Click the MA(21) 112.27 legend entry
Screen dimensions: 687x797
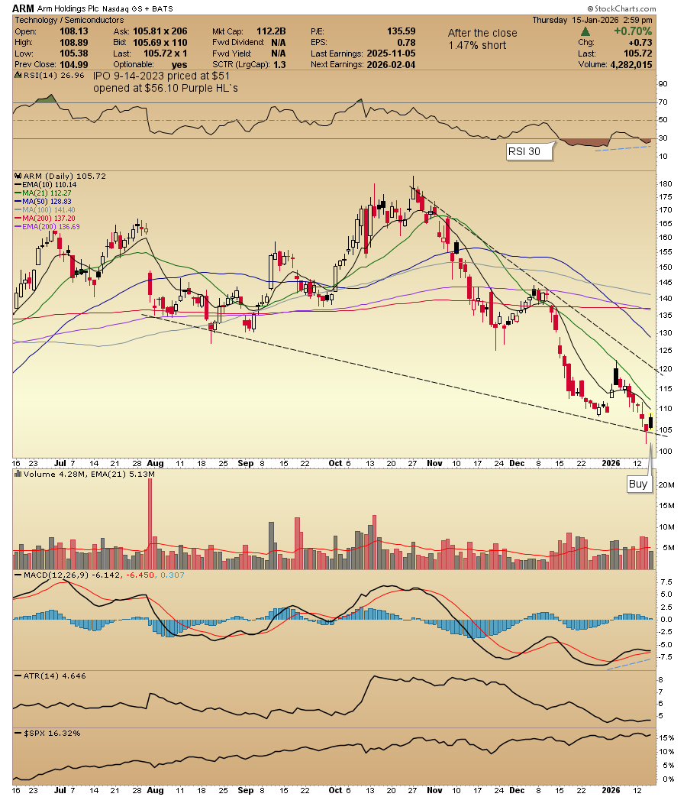coord(44,193)
